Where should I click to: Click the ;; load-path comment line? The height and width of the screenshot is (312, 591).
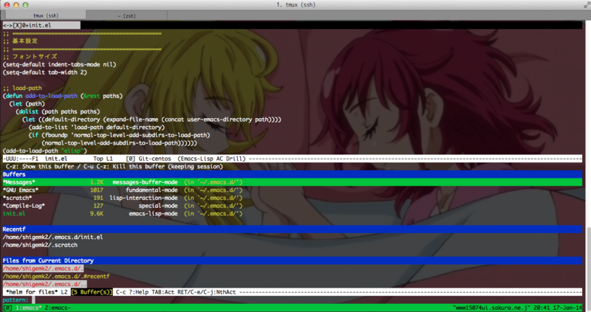22,88
